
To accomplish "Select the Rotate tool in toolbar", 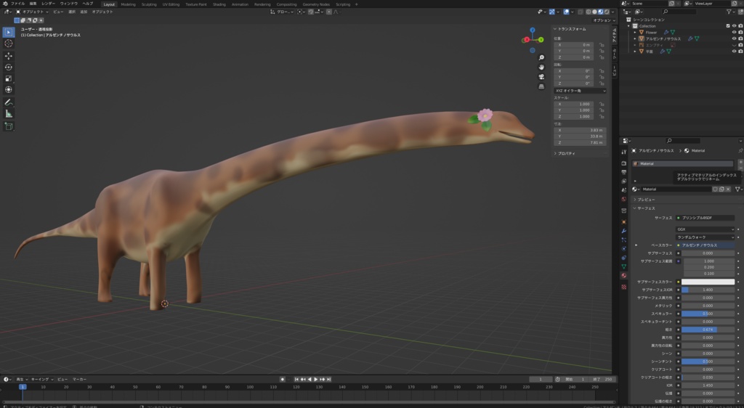I will 9,68.
